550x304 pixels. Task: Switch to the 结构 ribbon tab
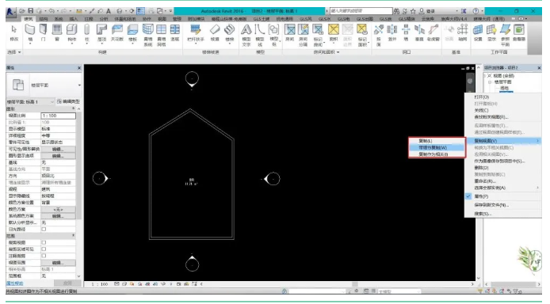pos(44,18)
